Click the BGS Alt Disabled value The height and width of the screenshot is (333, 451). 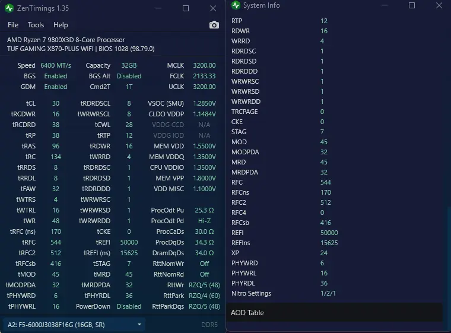(129, 76)
